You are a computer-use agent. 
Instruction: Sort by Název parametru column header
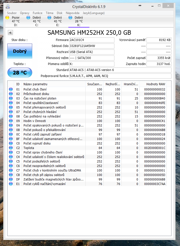[x=54, y=84]
